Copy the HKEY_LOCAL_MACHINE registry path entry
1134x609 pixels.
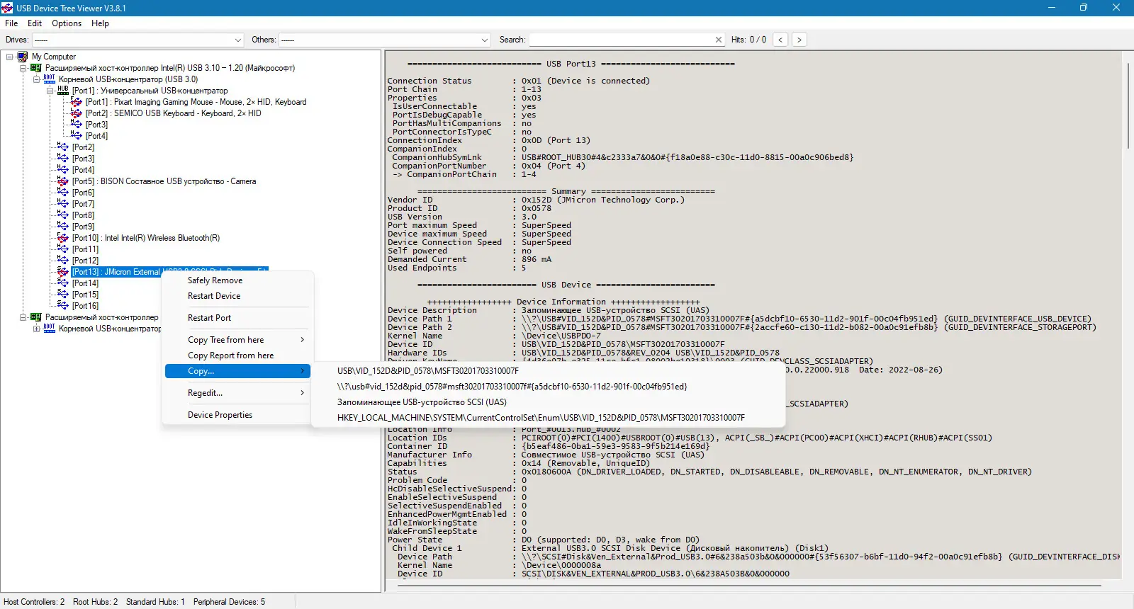pos(548,418)
